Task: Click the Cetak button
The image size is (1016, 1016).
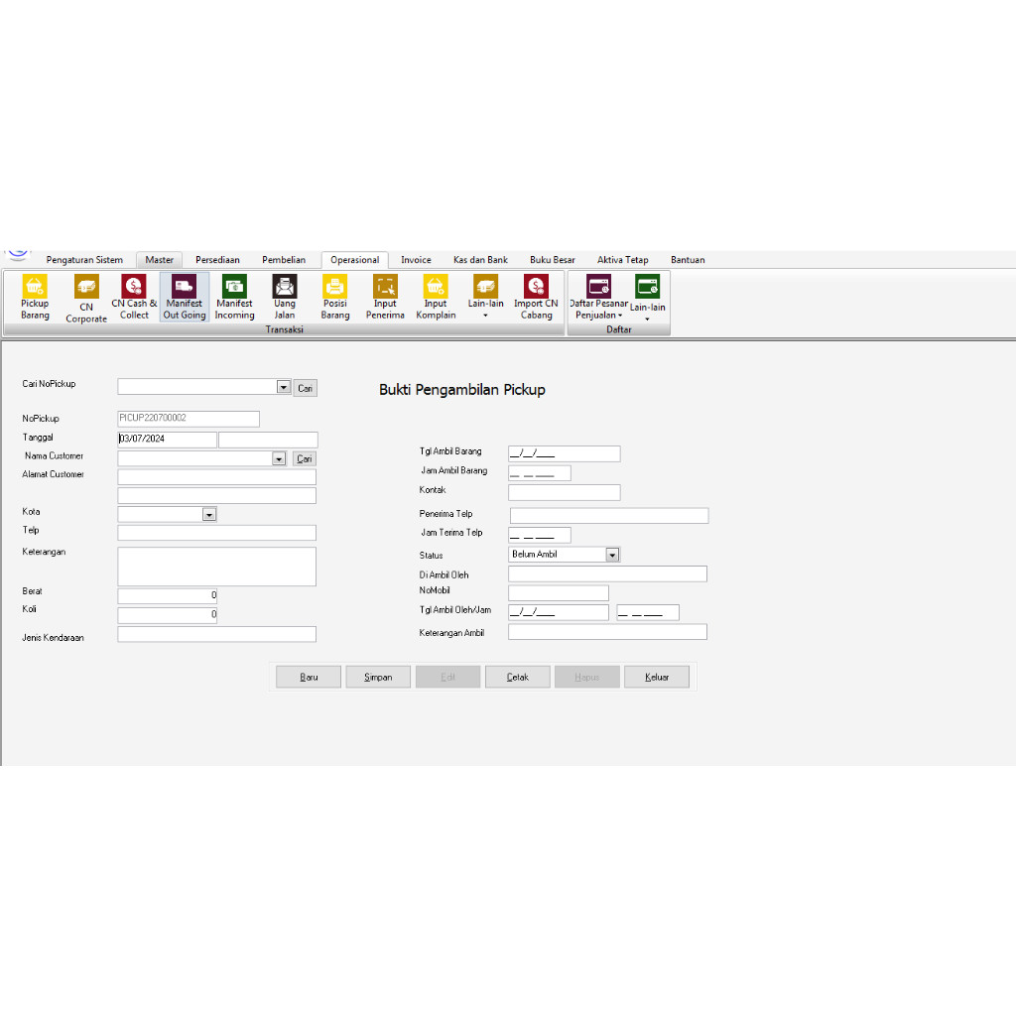Action: [518, 677]
